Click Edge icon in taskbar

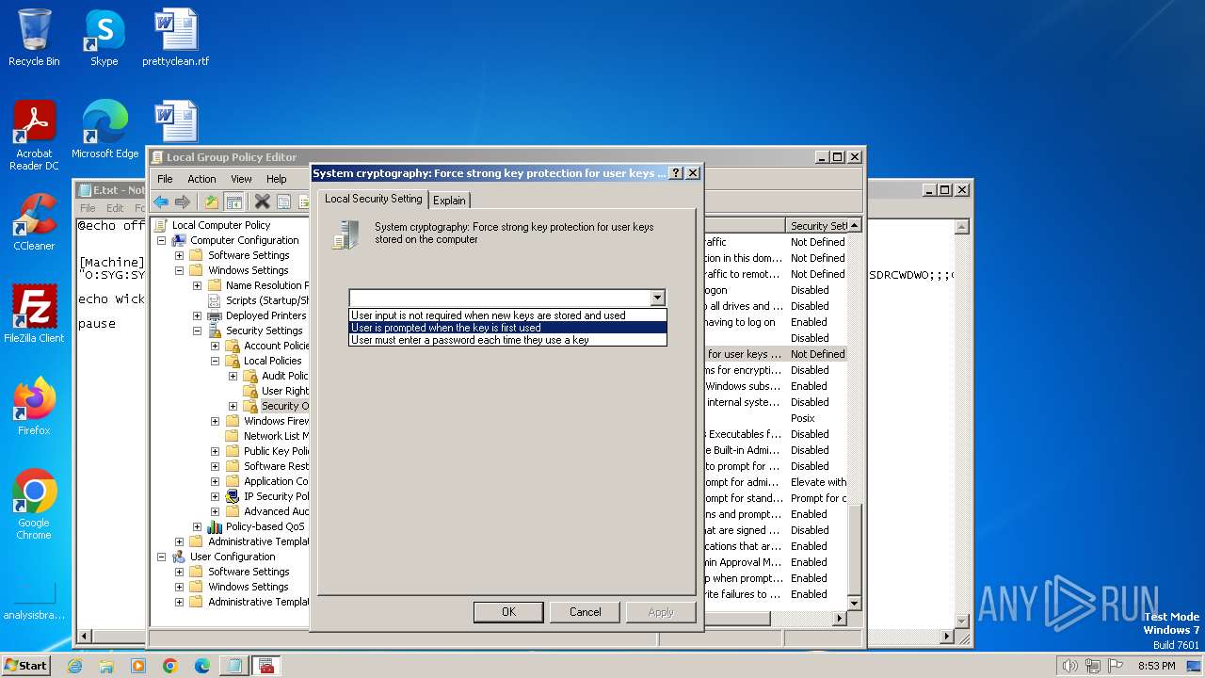pyautogui.click(x=202, y=666)
